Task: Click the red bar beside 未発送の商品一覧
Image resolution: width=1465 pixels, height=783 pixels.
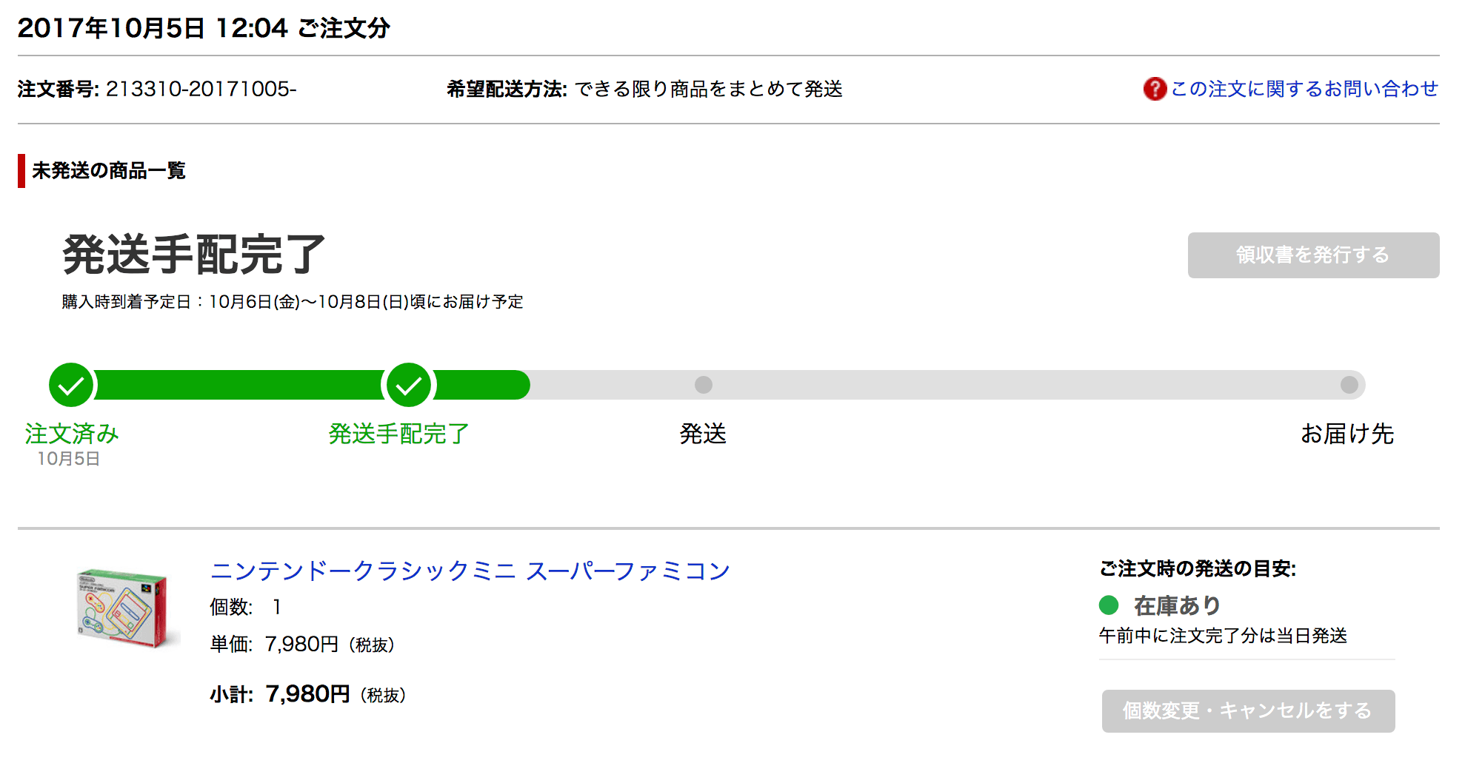Action: 21,171
